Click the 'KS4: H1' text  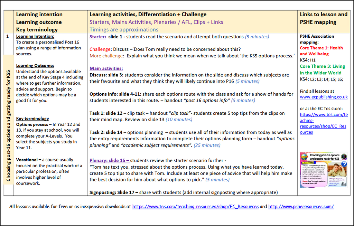308,60
